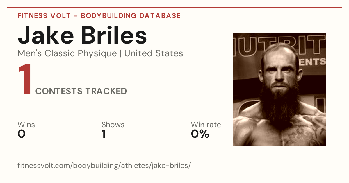The height and width of the screenshot is (183, 349).
Task: Click the Wins stat label
Action: pyautogui.click(x=26, y=125)
